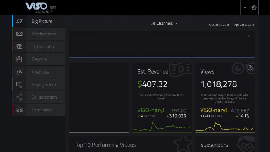Dismiss the banner with the close X
Image resolution: width=270 pixels, height=152 pixels.
[249, 36]
